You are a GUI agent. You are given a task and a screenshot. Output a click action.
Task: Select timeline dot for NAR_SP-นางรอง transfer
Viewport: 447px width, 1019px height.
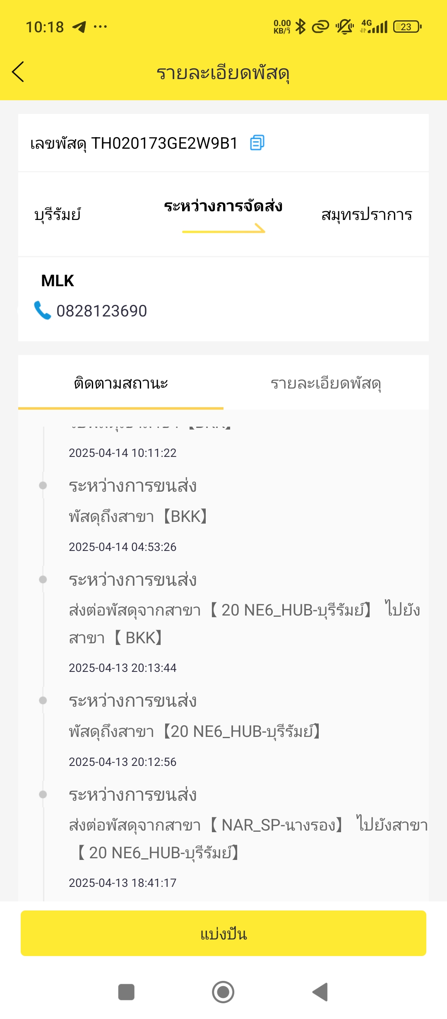coord(43,794)
